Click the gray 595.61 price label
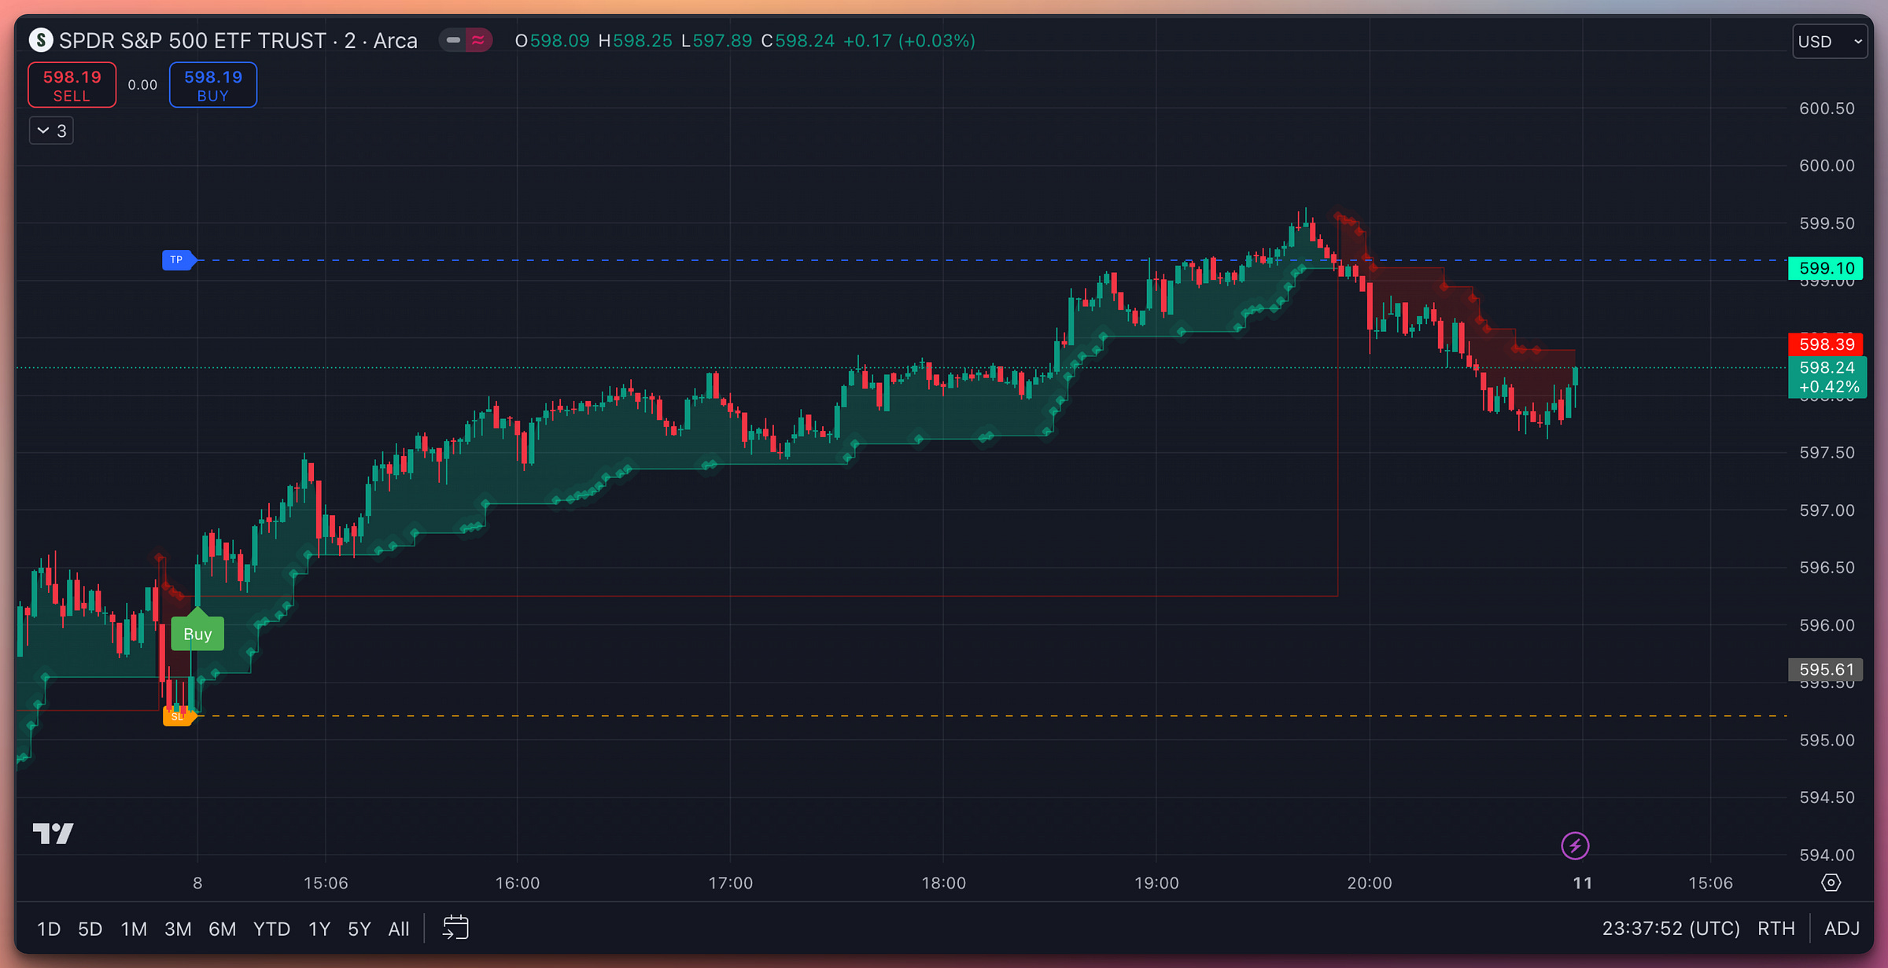This screenshot has width=1888, height=968. [x=1826, y=669]
